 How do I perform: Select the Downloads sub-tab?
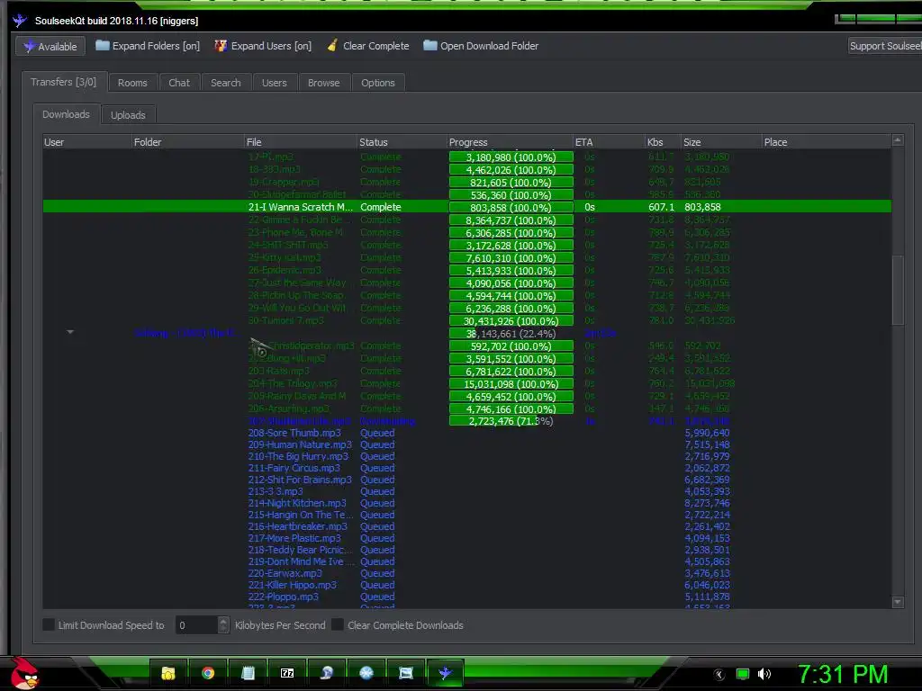66,114
